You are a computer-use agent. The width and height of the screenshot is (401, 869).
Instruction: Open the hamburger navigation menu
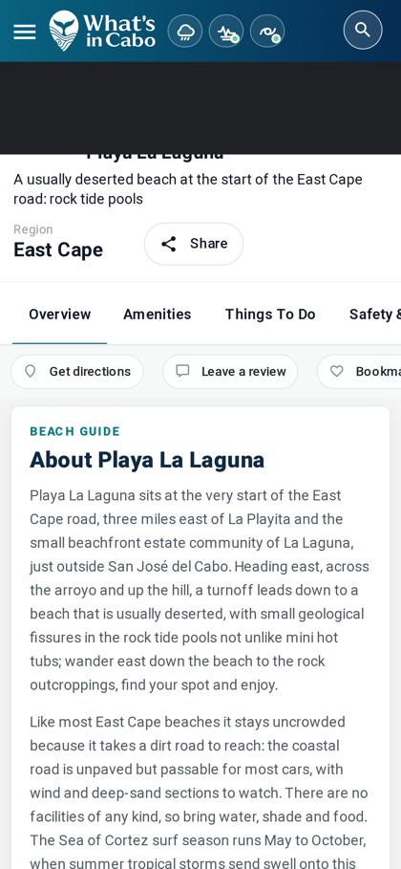click(25, 31)
